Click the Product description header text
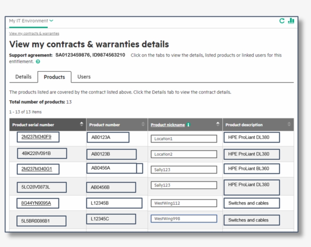This screenshot has height=247, width=311. click(244, 125)
